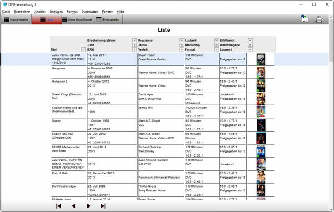334x212 pixels.
Task: Open sort dropdown for Bildformat
Action: pyautogui.click(x=250, y=40)
